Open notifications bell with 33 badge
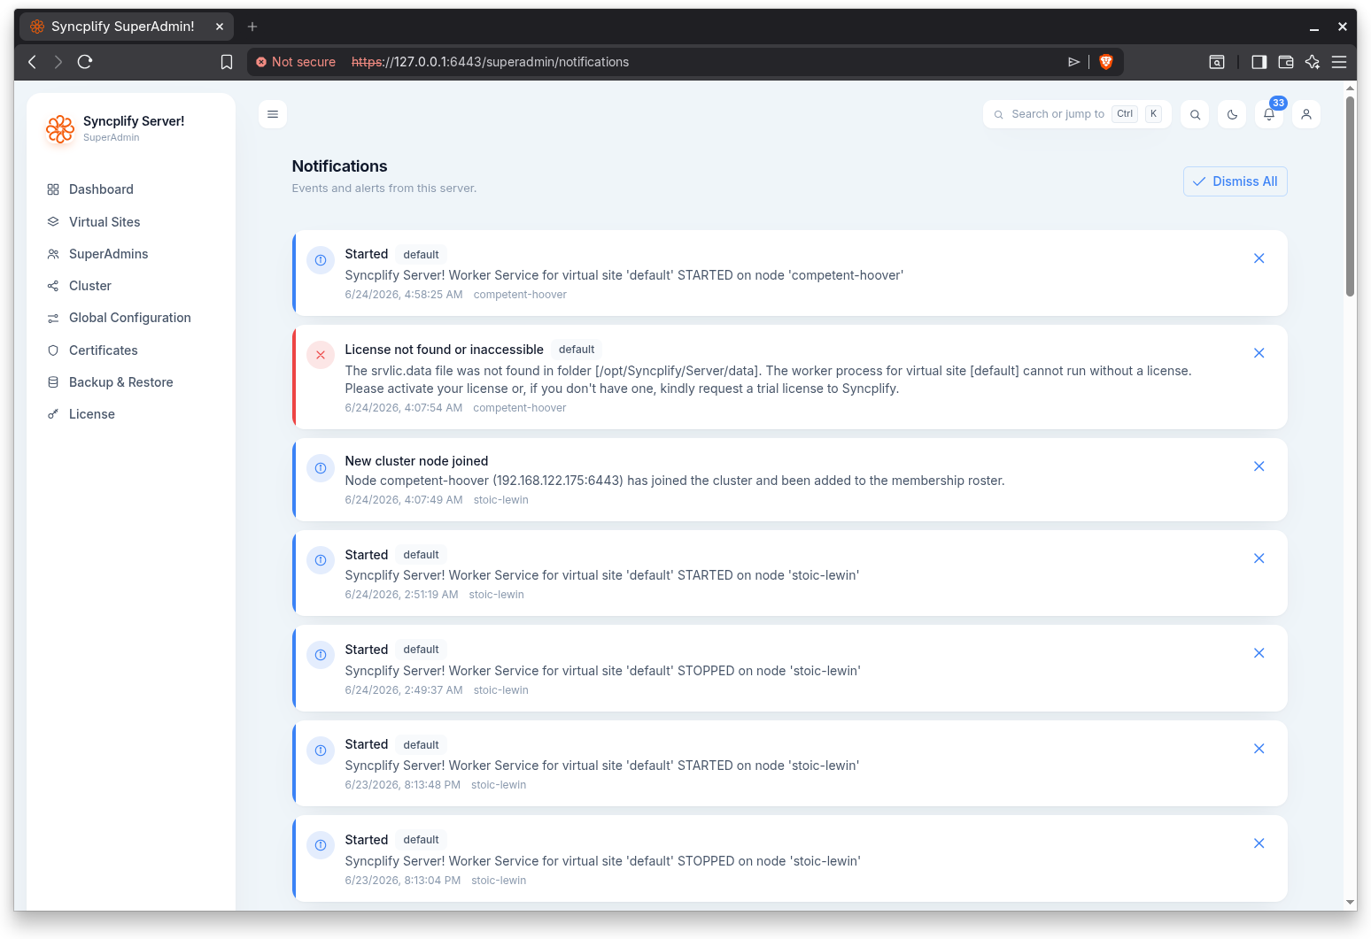 tap(1269, 114)
